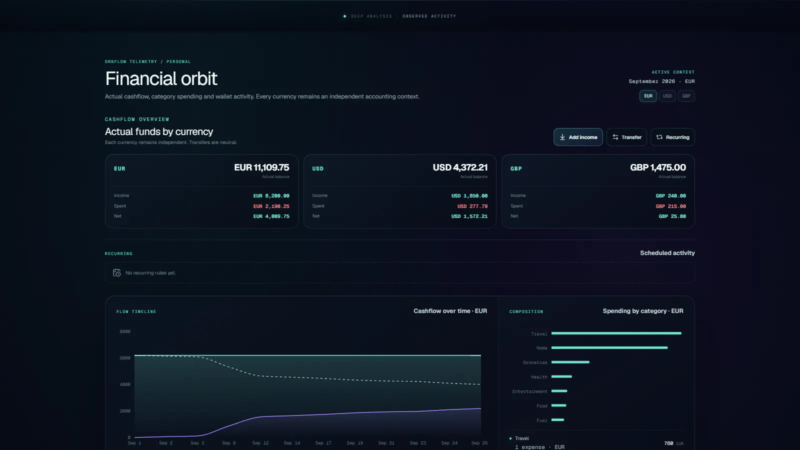Click the Add income button label
Screen dimensions: 800x450
(x=583, y=137)
